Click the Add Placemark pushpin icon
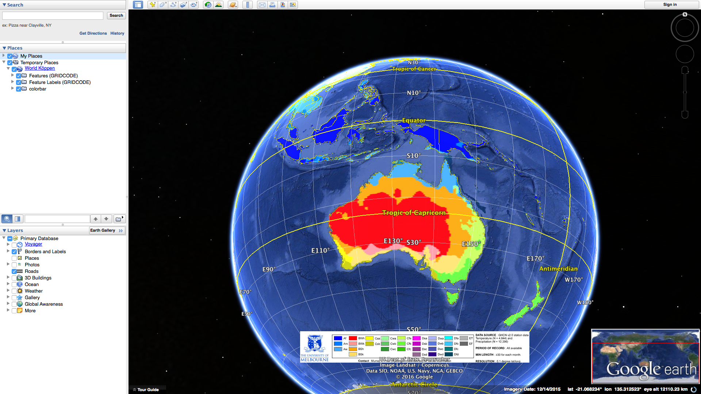The image size is (701, 394). click(x=153, y=5)
